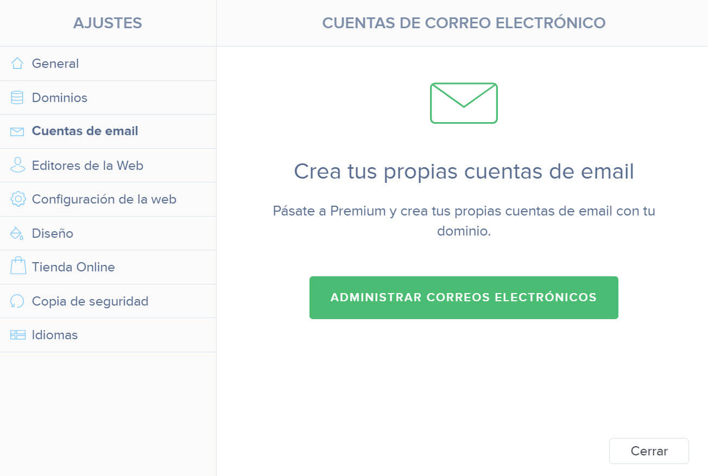This screenshot has width=708, height=476.
Task: Click the large green envelope illustration
Action: [463, 103]
